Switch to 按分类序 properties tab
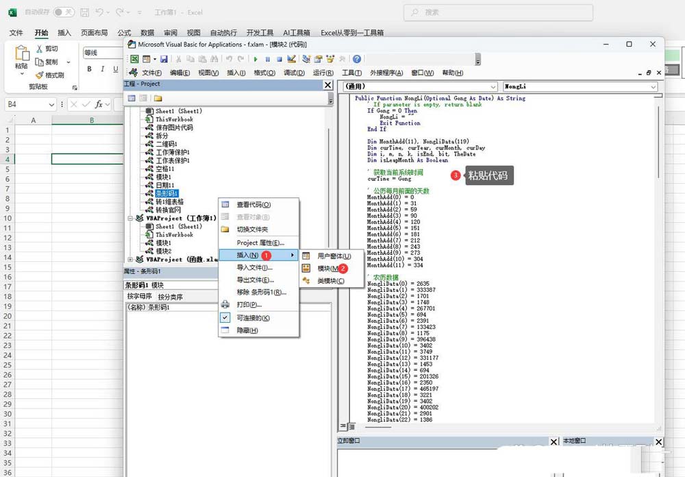Screen dimensions: 685x477 coord(171,297)
